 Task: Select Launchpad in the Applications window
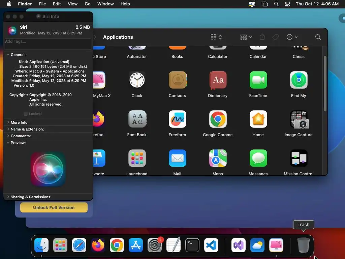tap(137, 159)
